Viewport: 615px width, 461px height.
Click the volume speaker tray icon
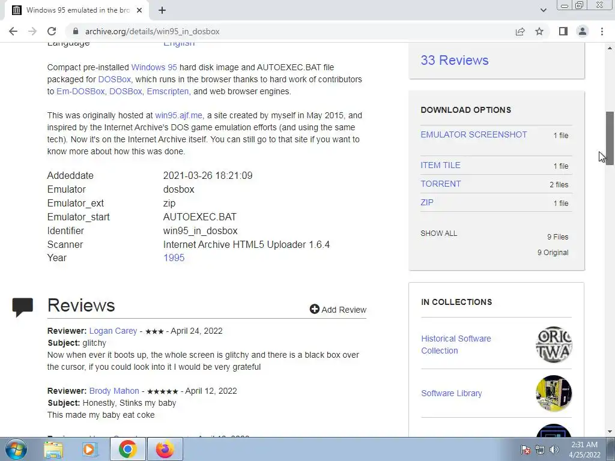[554, 450]
